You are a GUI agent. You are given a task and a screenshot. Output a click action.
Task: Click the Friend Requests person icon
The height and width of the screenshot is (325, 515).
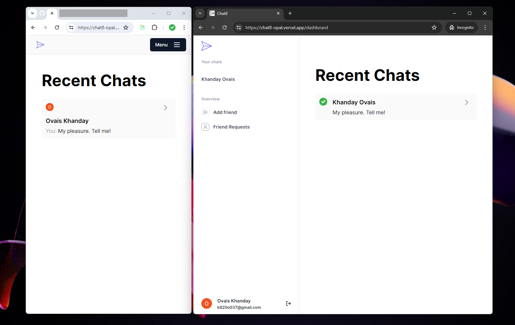pyautogui.click(x=205, y=127)
